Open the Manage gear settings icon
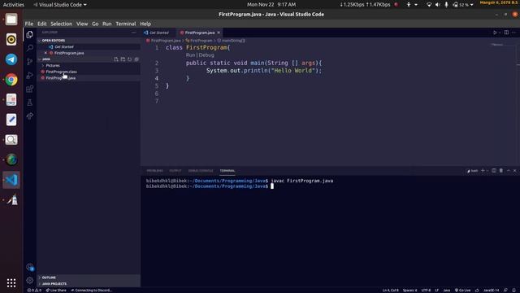This screenshot has width=520, height=293. [x=29, y=280]
